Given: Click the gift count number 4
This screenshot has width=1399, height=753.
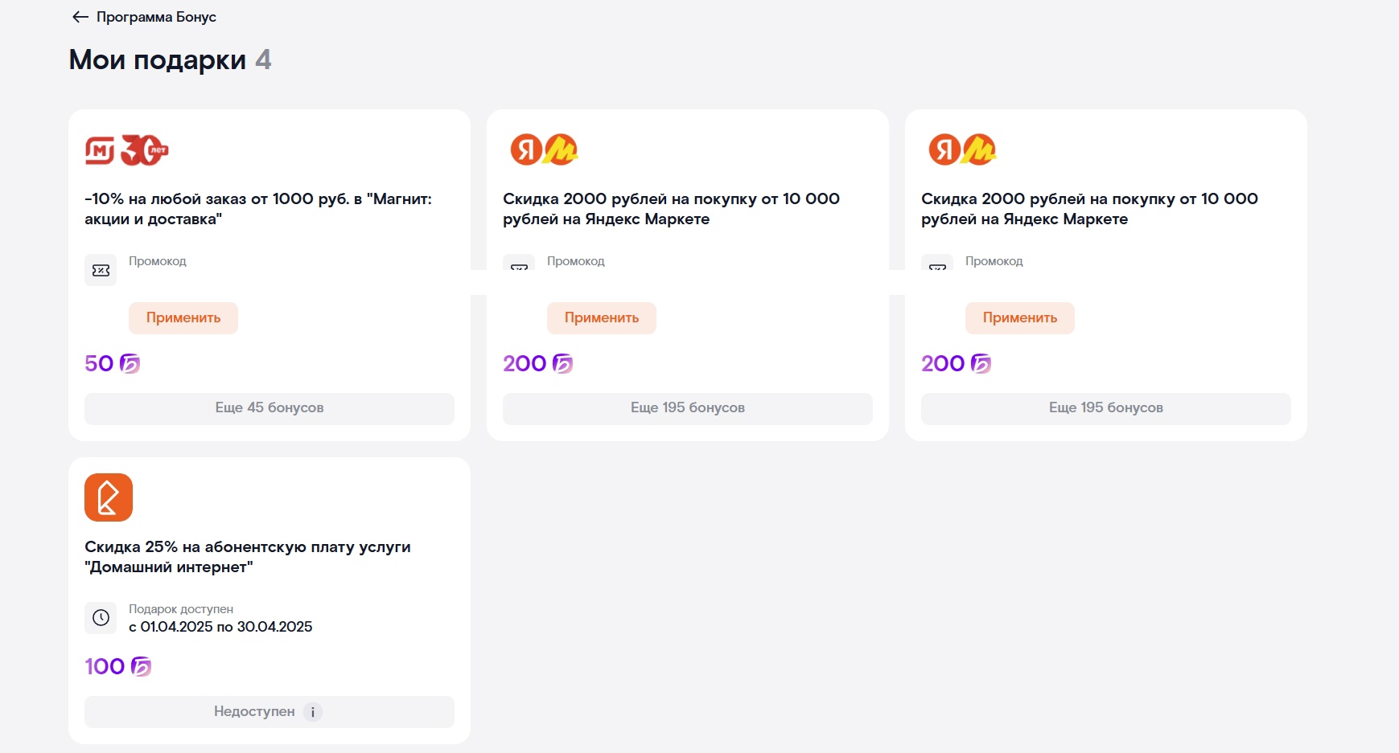Looking at the screenshot, I should tap(263, 60).
